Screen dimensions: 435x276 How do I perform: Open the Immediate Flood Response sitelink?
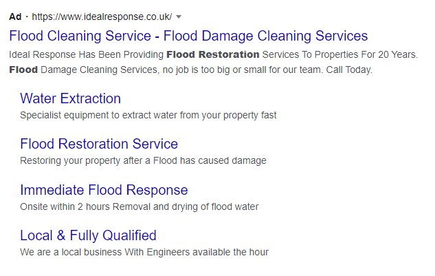coord(104,190)
